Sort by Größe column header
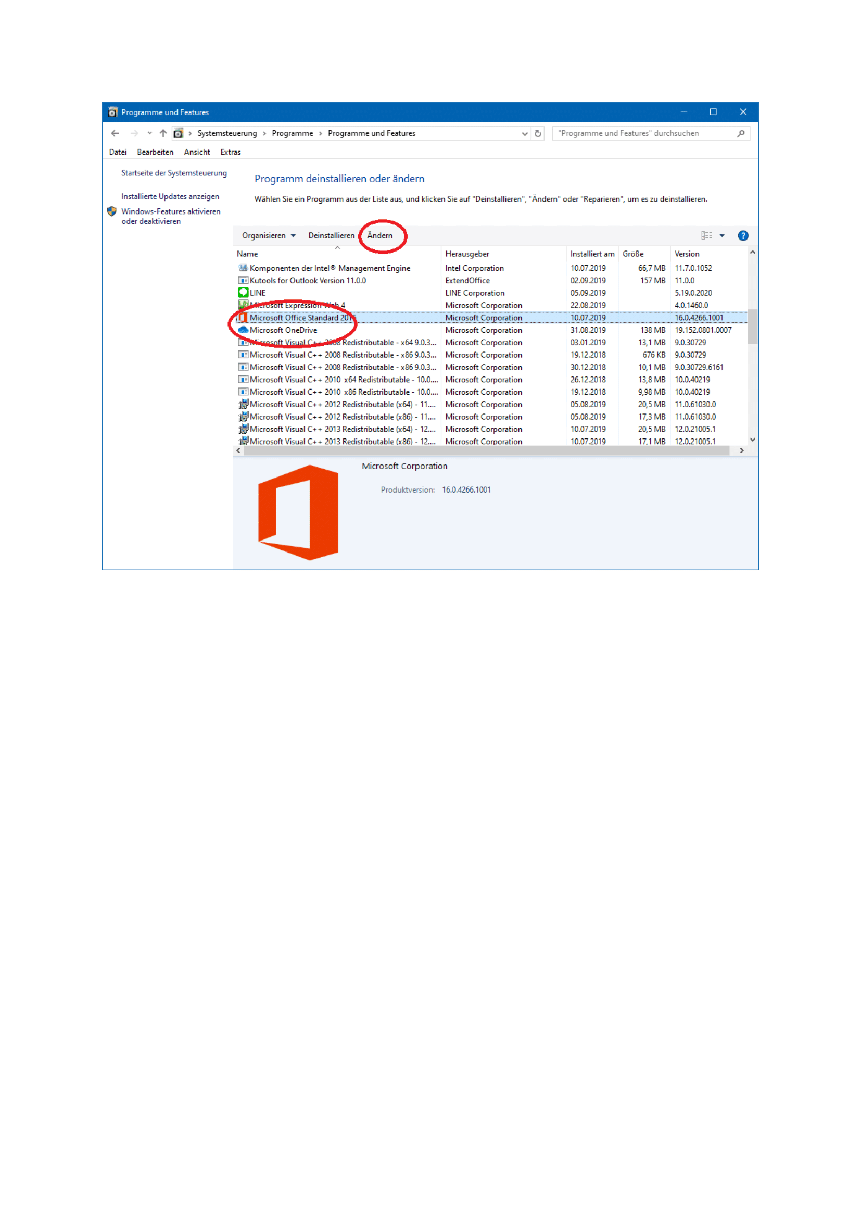This screenshot has width=861, height=1218. point(644,254)
